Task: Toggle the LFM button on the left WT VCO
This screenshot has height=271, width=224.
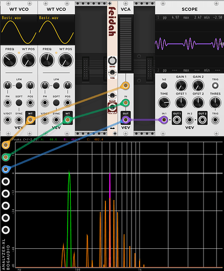Action: (19, 85)
